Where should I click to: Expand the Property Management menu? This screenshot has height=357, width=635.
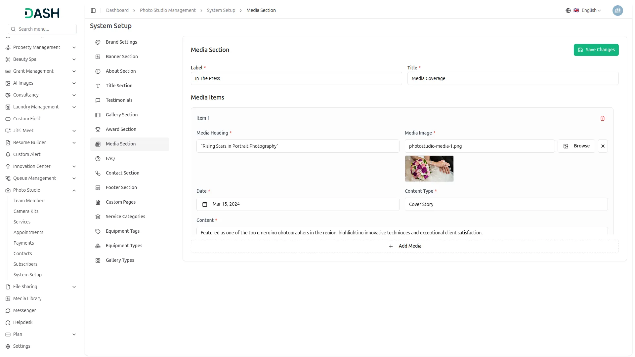coord(74,48)
